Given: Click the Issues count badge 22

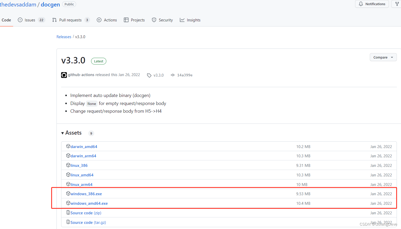Looking at the screenshot, I should pyautogui.click(x=42, y=20).
